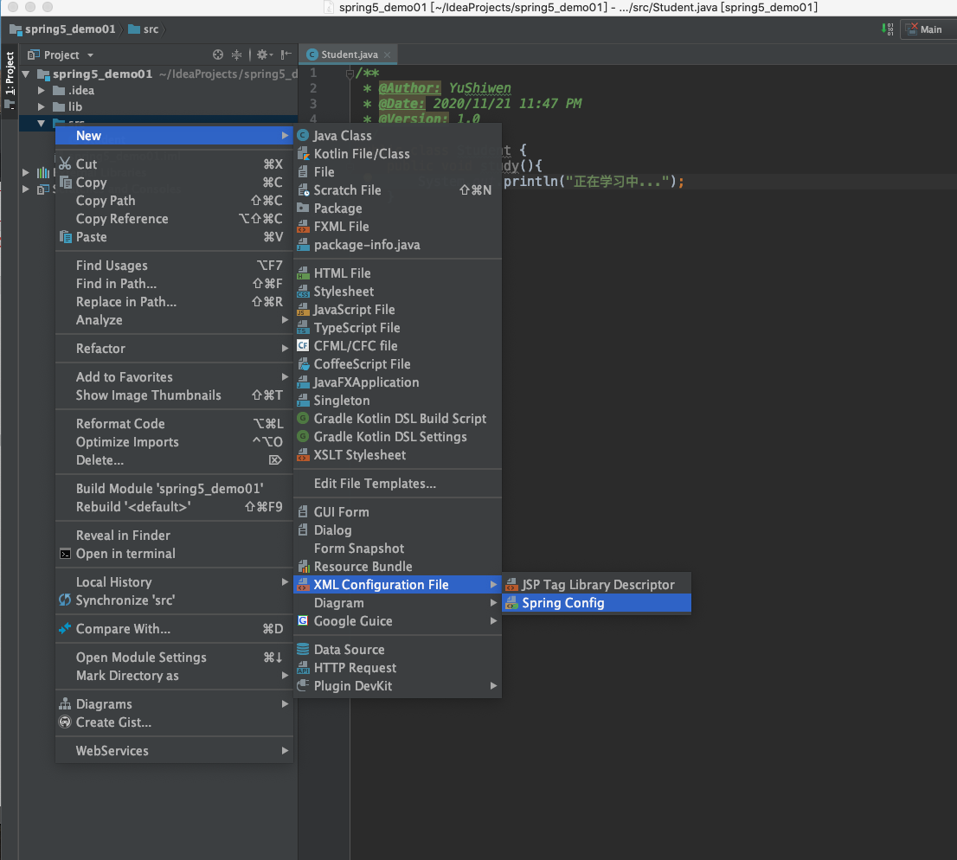Click Edit File Templates...
Screen dimensions: 957x860
(397, 484)
